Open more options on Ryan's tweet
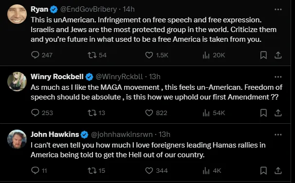This screenshot has width=295, height=183. [x=278, y=9]
